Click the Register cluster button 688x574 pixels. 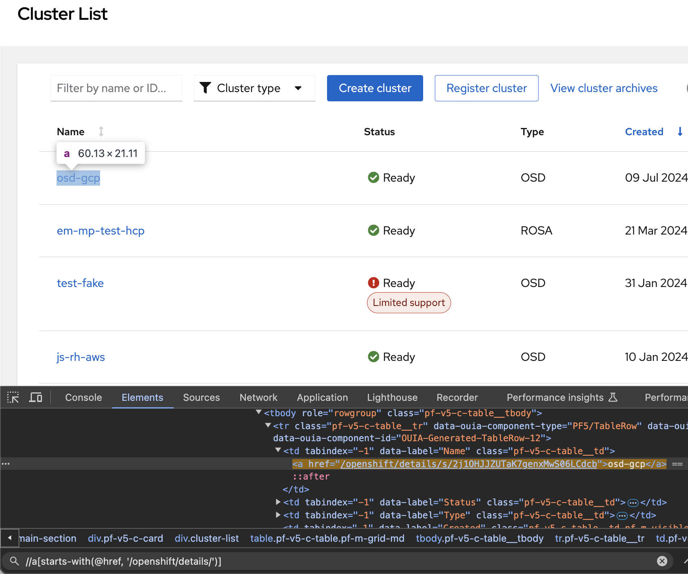click(x=486, y=88)
